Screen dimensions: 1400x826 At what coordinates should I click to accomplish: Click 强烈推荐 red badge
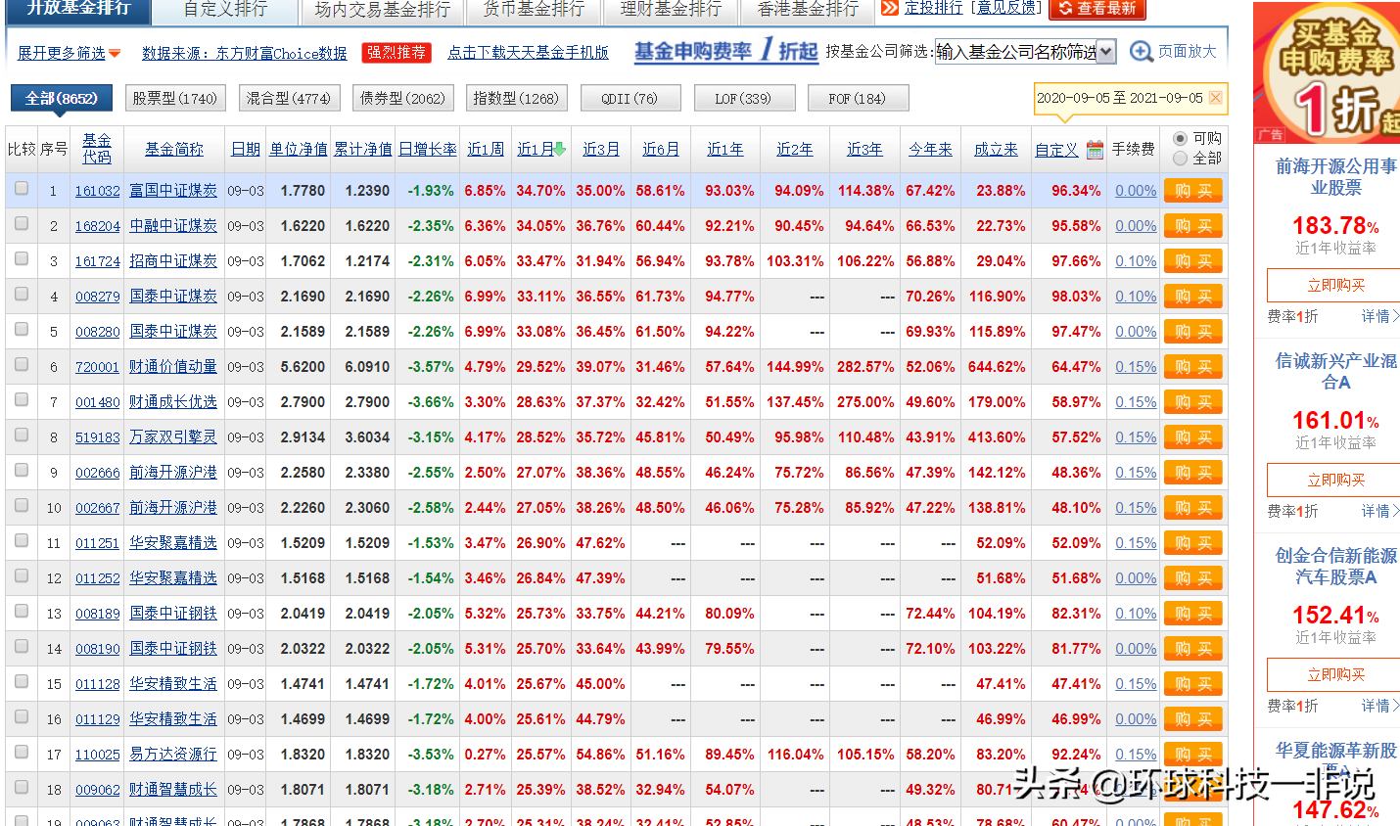coord(397,53)
